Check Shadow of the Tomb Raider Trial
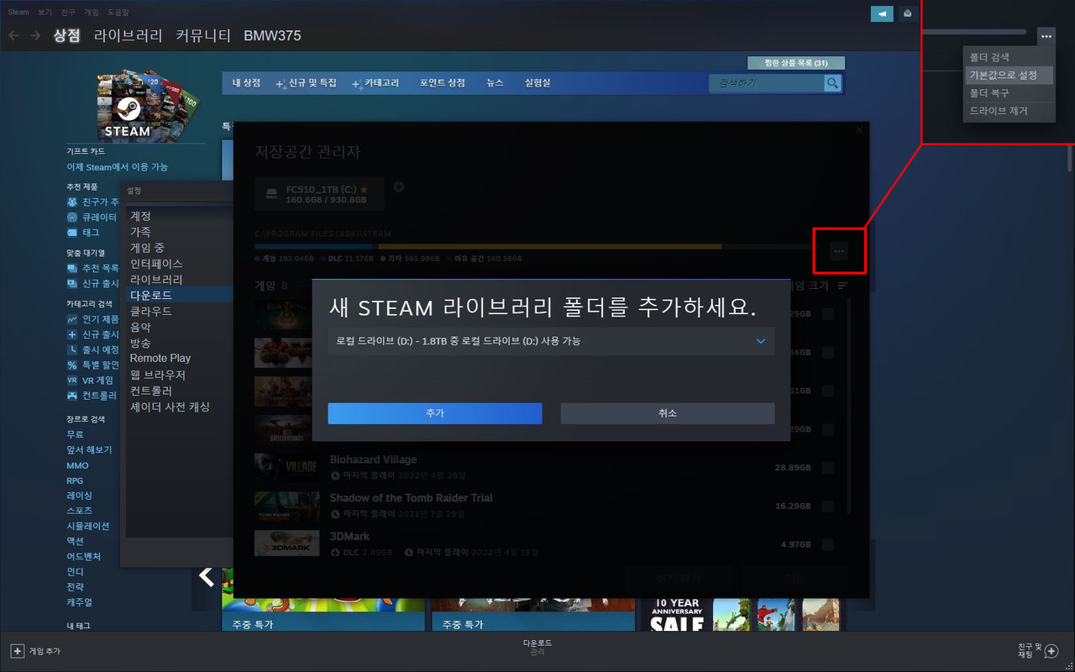This screenshot has width=1075, height=672. (x=828, y=506)
